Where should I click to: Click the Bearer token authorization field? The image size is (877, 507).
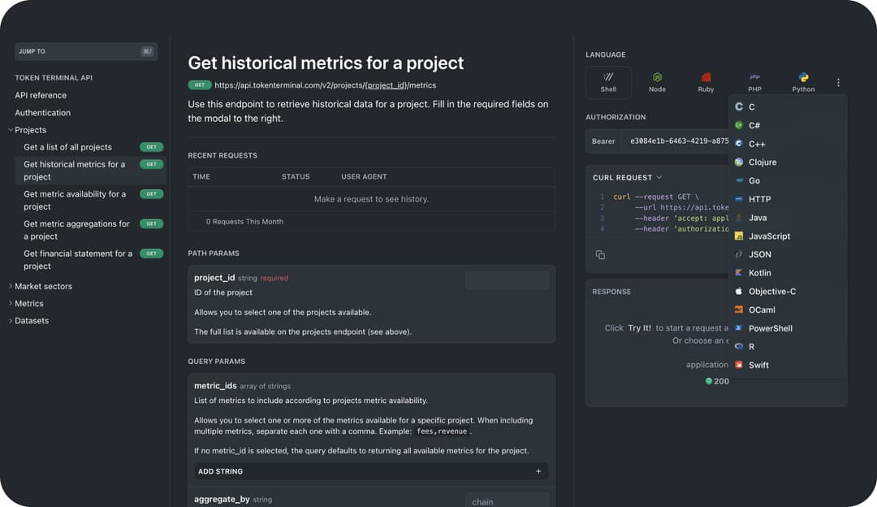tap(676, 141)
